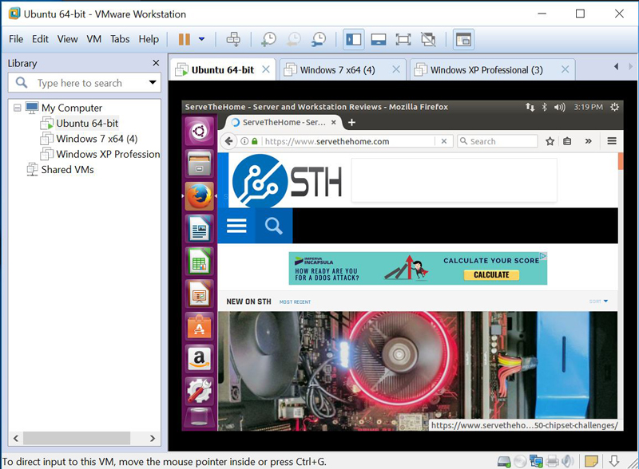Open the Tabs menu
639x469 pixels.
[x=120, y=39]
